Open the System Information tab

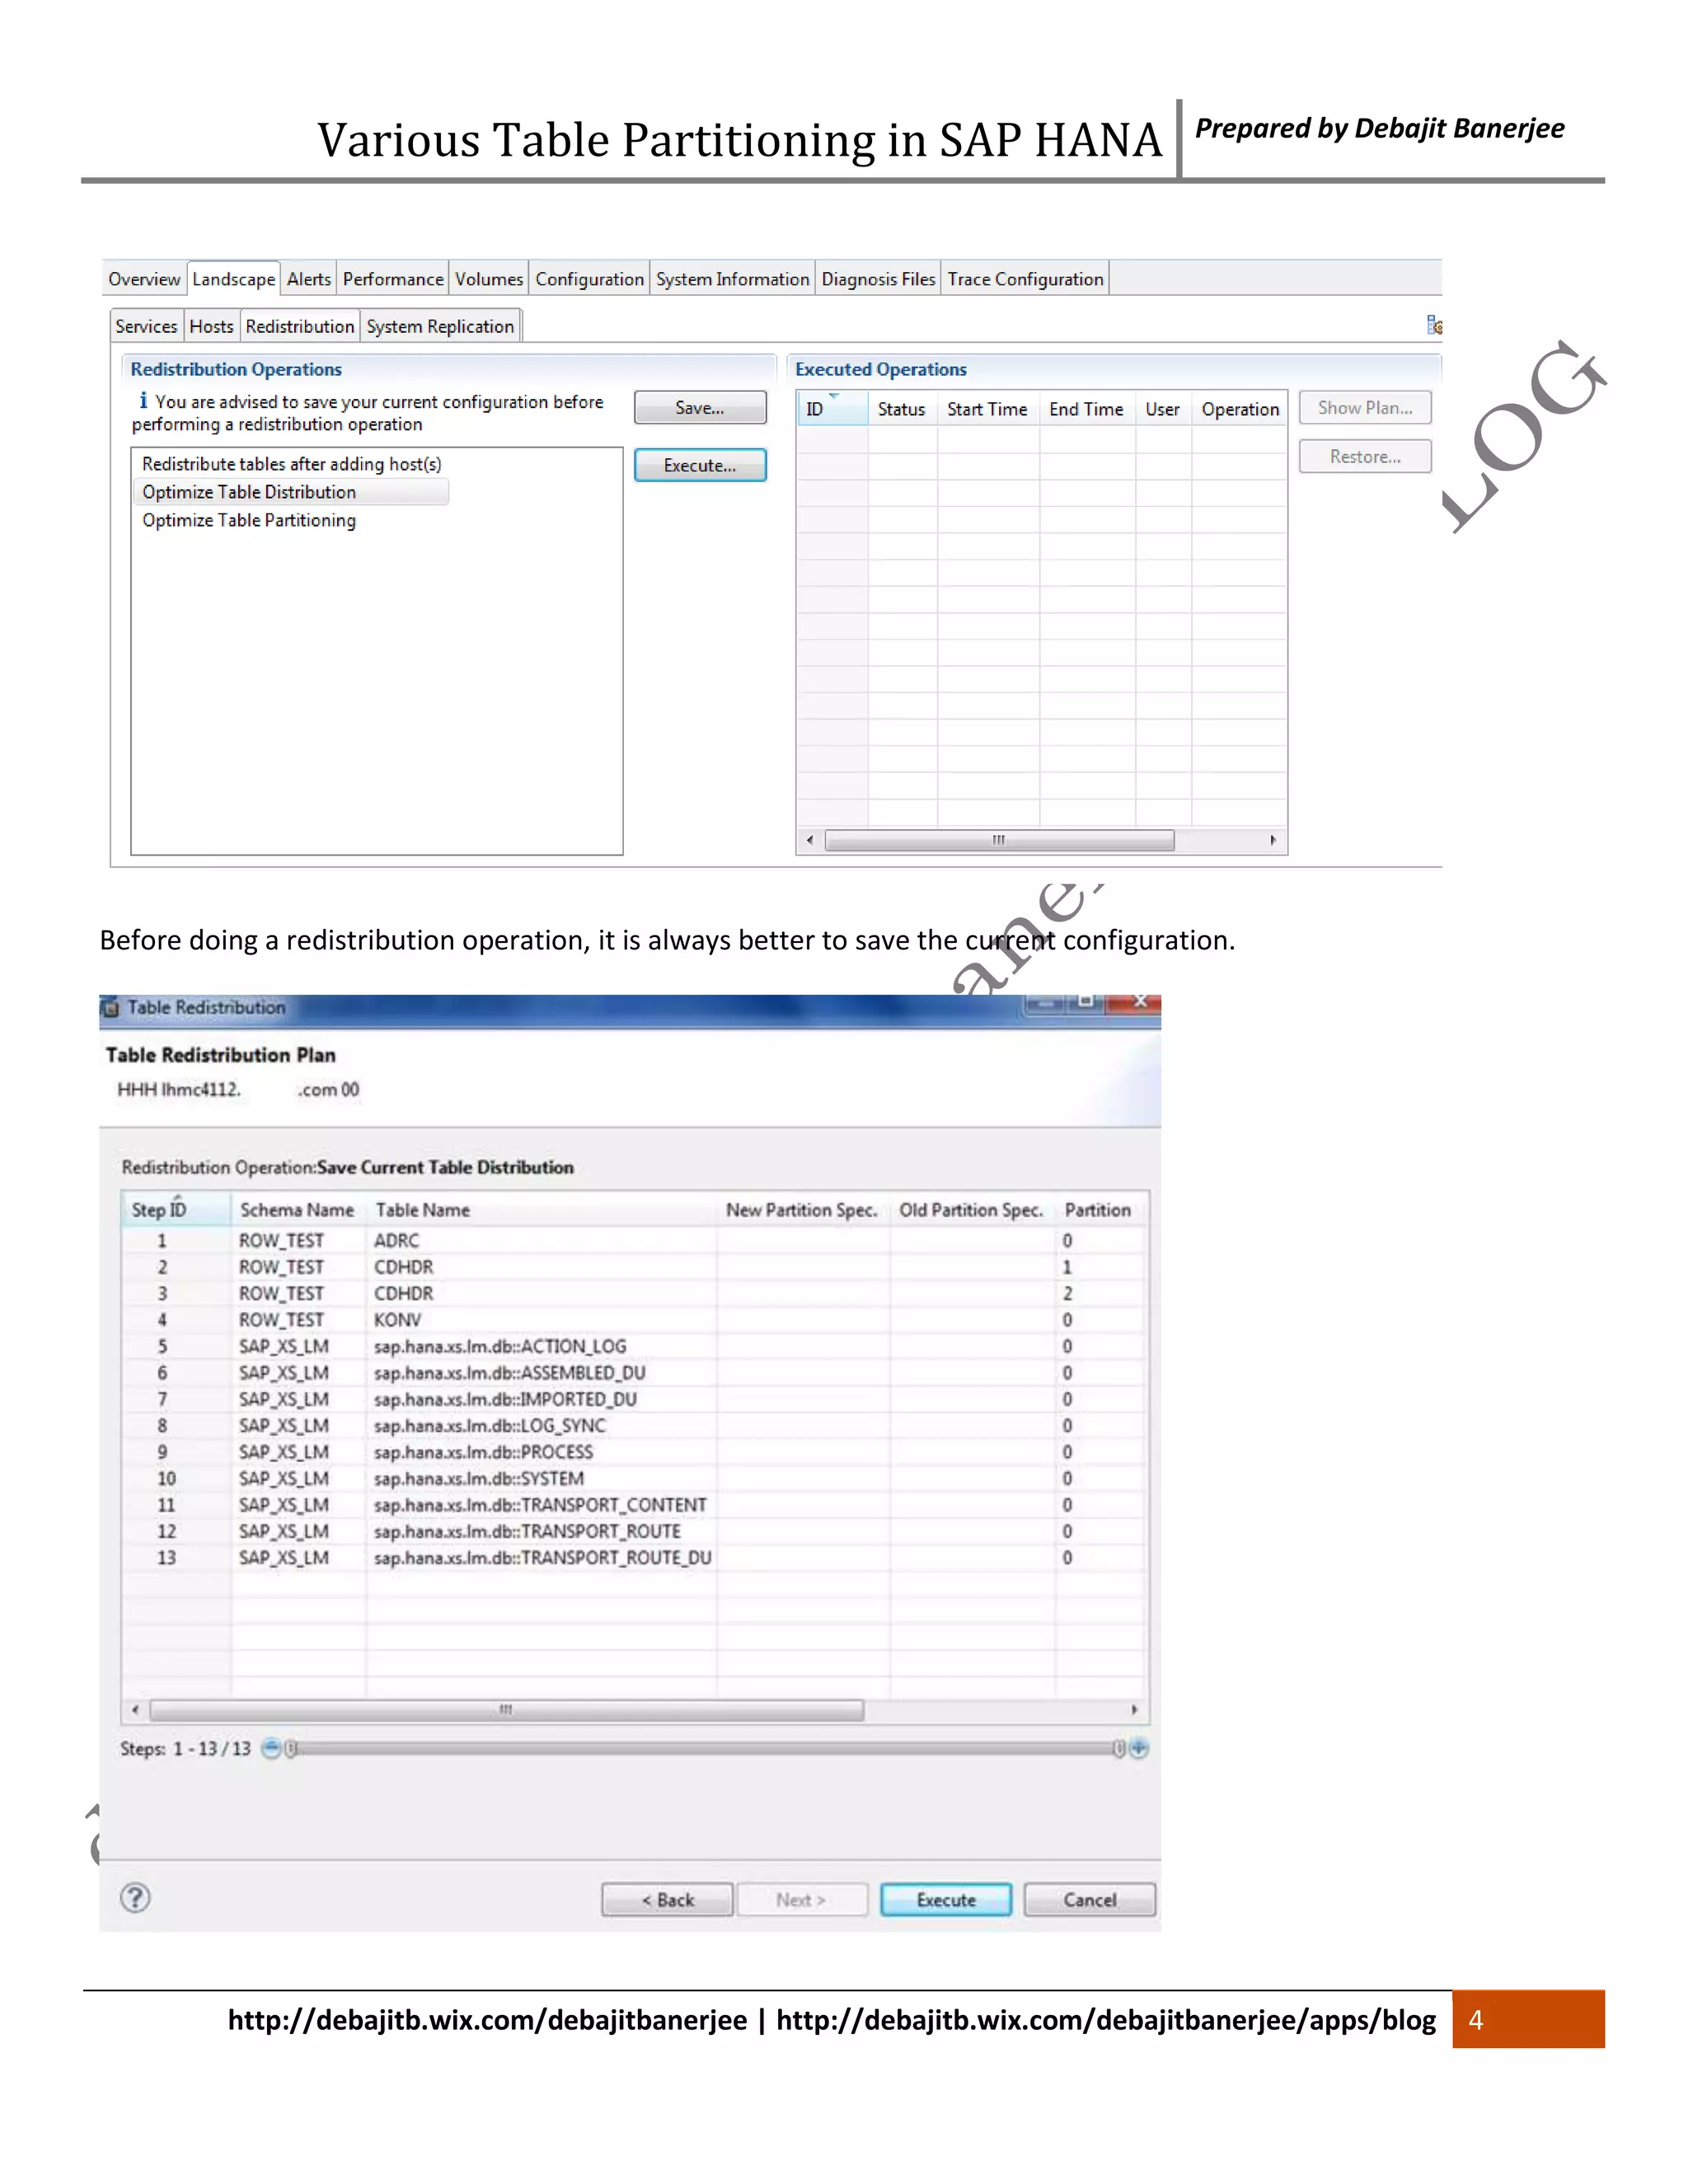point(732,279)
